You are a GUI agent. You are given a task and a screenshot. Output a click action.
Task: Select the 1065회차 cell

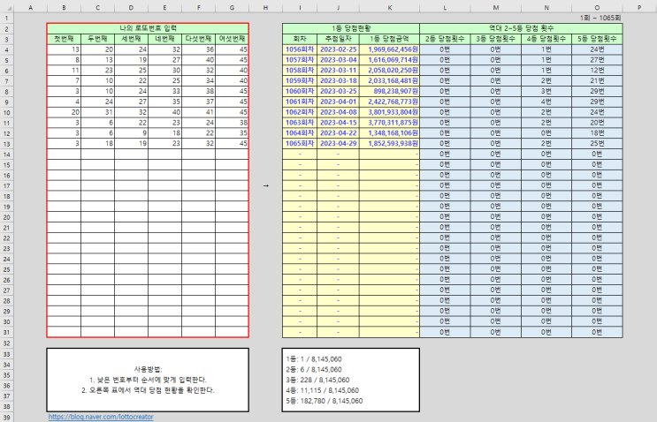pyautogui.click(x=300, y=143)
